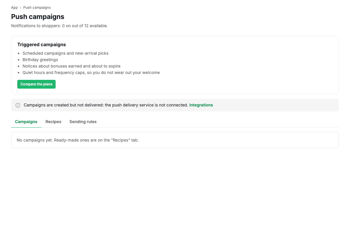Click the Push campaigns breadcrumb item
350x248 pixels.
[37, 8]
